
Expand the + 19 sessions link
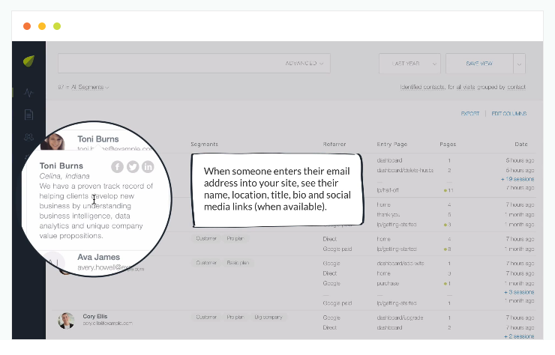coord(517,179)
